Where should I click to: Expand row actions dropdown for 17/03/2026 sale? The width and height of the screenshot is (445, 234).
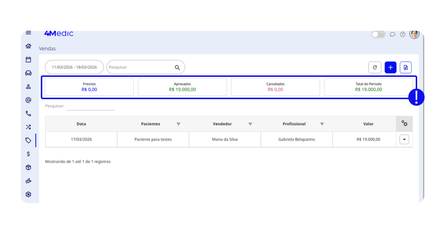404,140
